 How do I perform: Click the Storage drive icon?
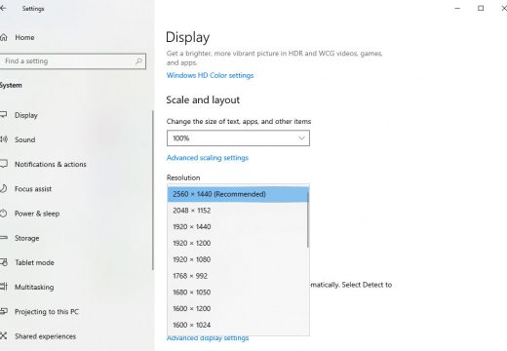[4, 238]
